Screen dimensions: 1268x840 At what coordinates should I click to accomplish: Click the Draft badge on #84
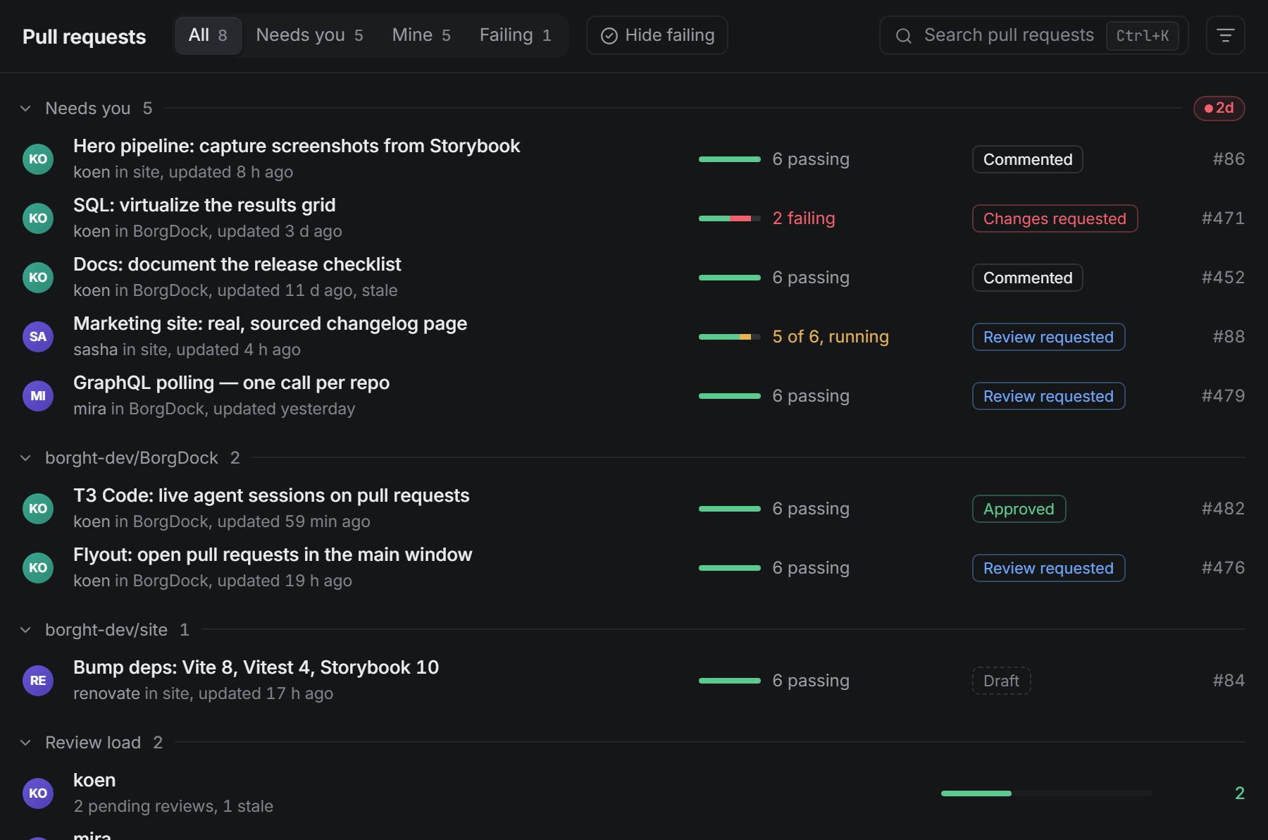tap(1001, 681)
